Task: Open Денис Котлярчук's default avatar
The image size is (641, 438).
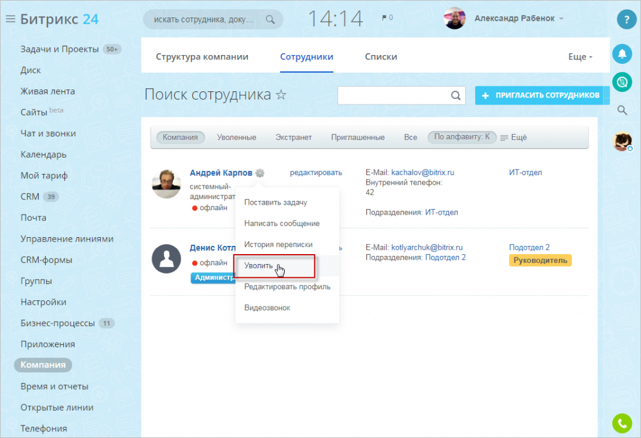Action: pyautogui.click(x=167, y=258)
